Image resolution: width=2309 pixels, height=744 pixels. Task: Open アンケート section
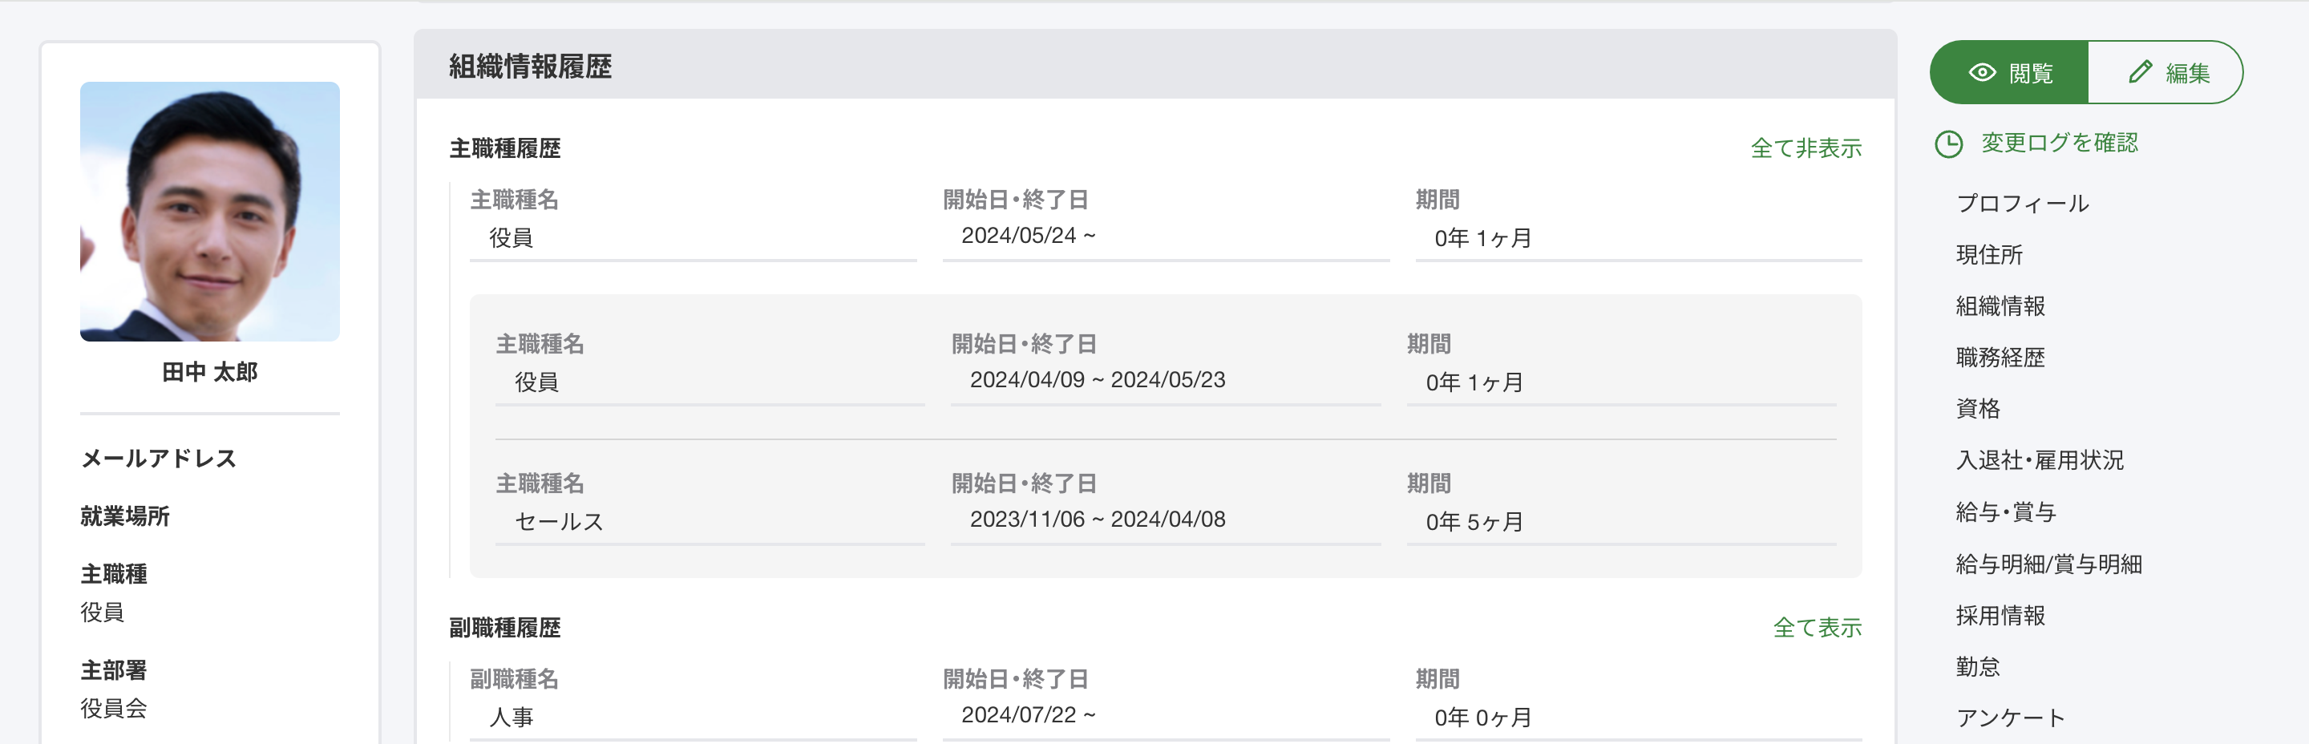click(2011, 718)
